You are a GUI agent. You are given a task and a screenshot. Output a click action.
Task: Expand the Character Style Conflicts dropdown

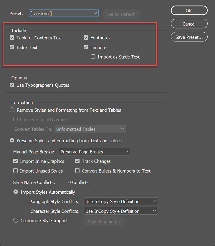click(120, 211)
